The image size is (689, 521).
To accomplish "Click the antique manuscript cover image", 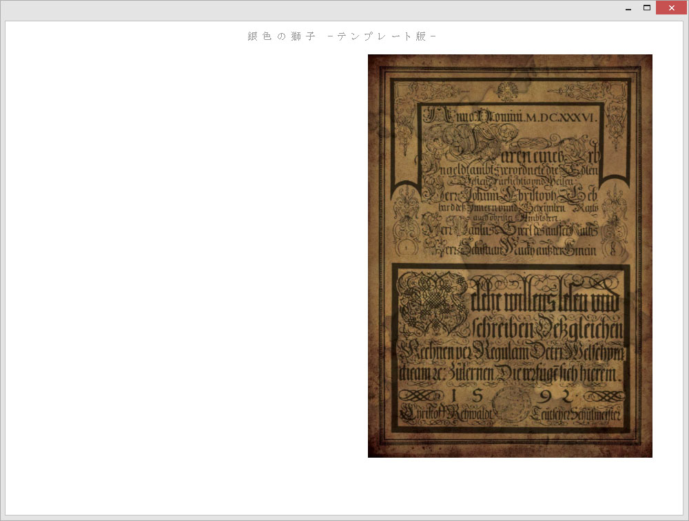I will (x=510, y=256).
